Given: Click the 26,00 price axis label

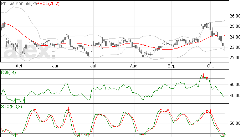Looking at the screenshot, I should point(235,16).
